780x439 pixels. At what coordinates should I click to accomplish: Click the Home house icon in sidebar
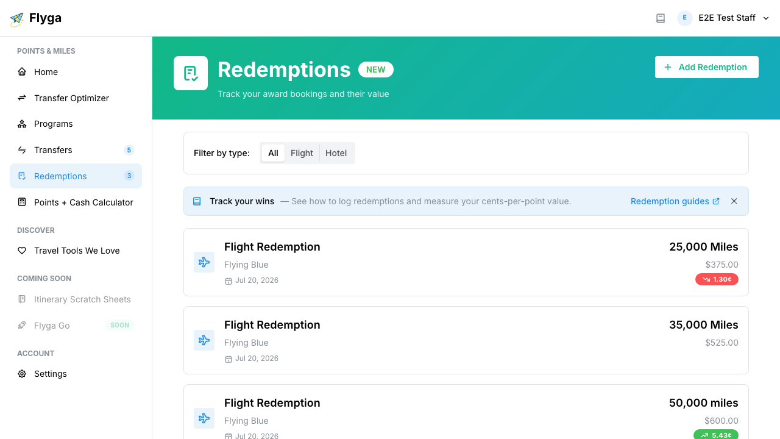(x=22, y=72)
